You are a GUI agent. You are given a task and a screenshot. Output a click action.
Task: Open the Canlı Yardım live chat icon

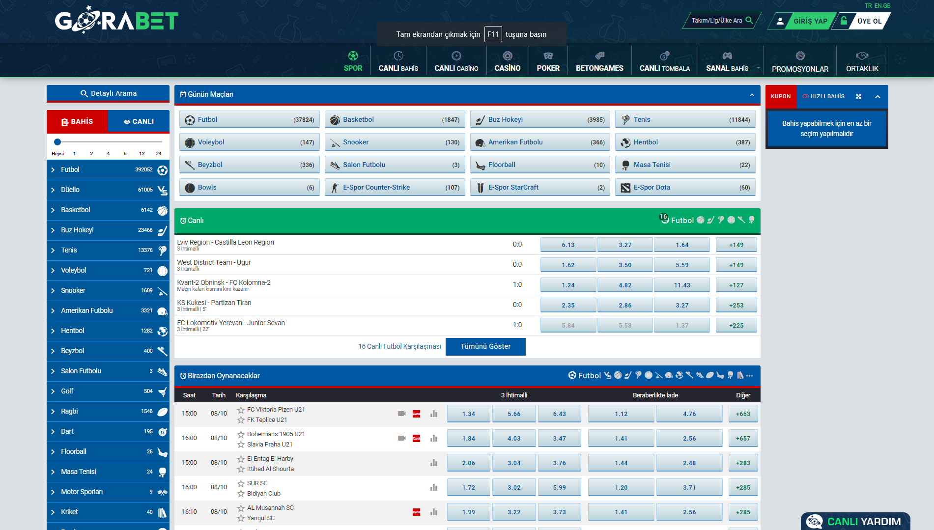[x=815, y=521]
